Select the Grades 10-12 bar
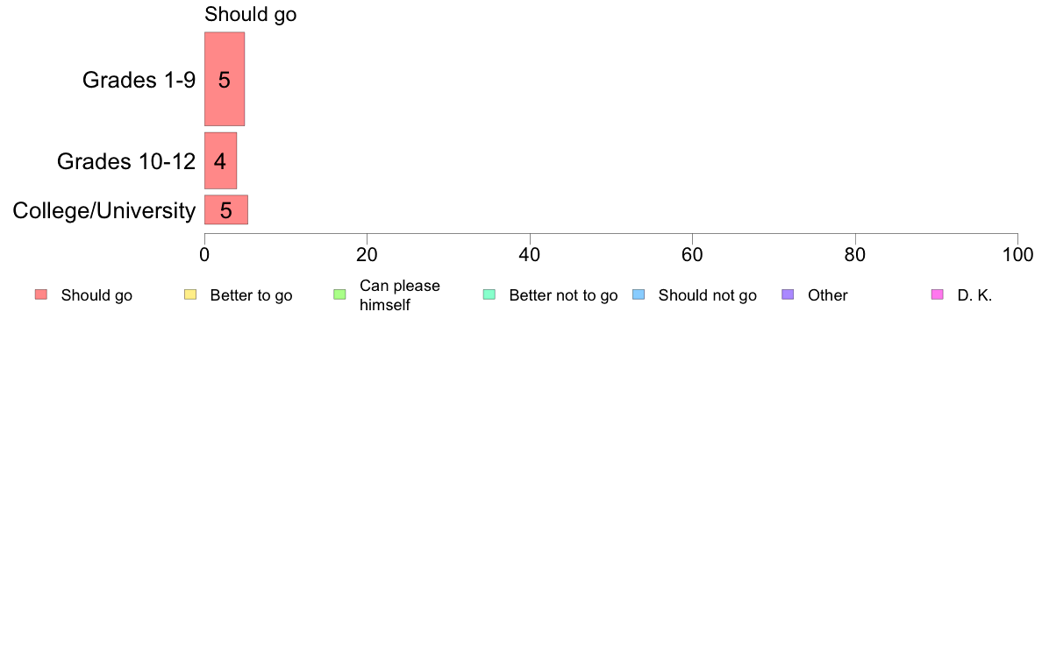The width and height of the screenshot is (1042, 645). (221, 160)
